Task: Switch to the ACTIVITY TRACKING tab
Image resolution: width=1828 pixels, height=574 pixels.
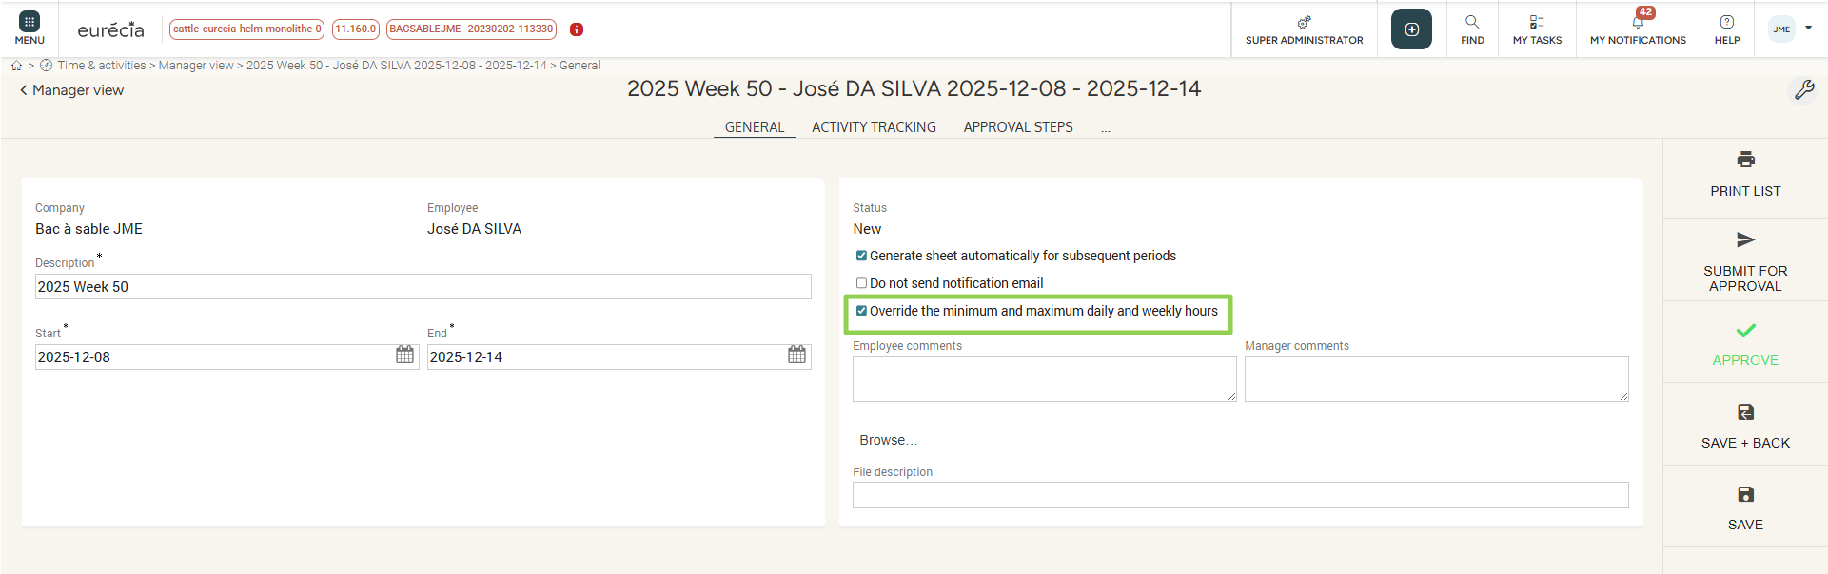Action: (x=874, y=127)
